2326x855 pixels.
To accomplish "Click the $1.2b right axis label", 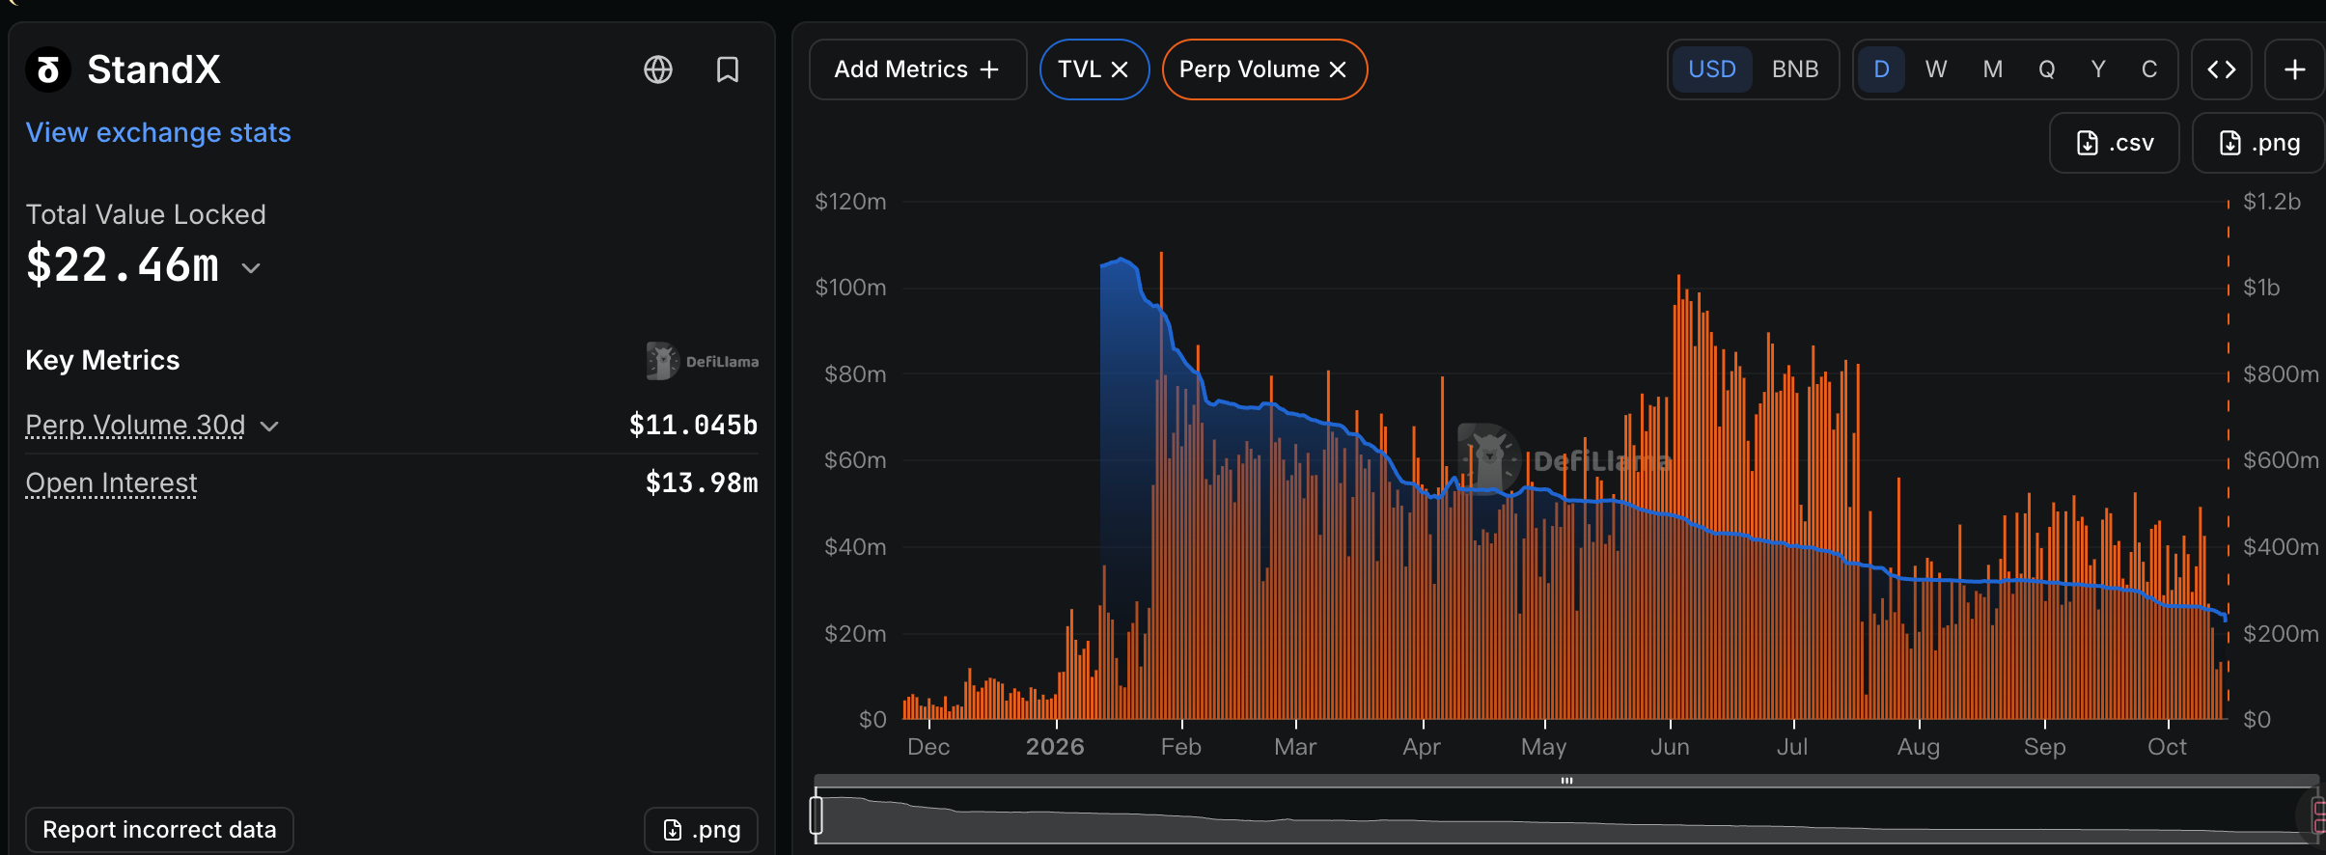I will [2272, 201].
